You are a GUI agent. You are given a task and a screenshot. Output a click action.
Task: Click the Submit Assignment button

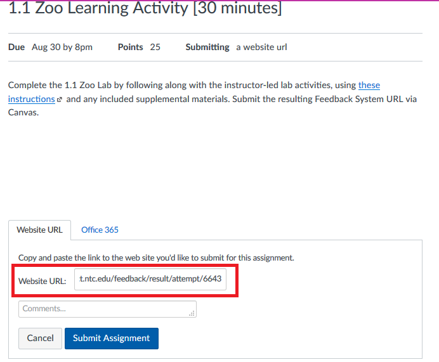pos(111,338)
